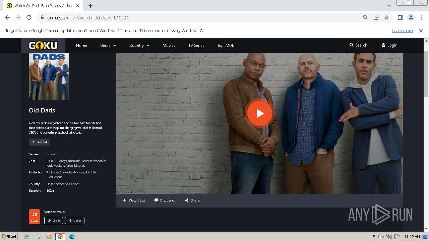Share this movie
The height and width of the screenshot is (241, 429).
coord(192,200)
